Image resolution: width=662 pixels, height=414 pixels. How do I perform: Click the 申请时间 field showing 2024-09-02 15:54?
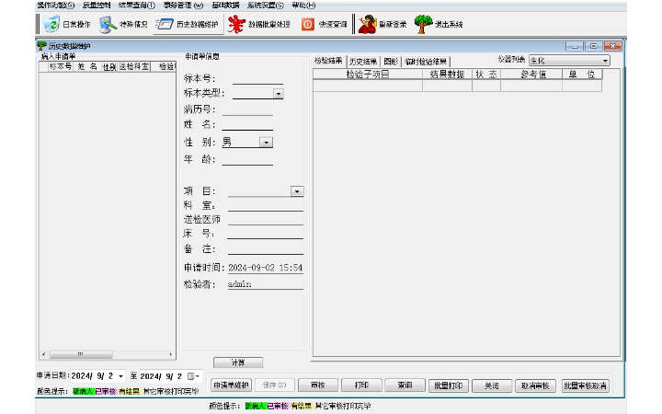point(266,268)
